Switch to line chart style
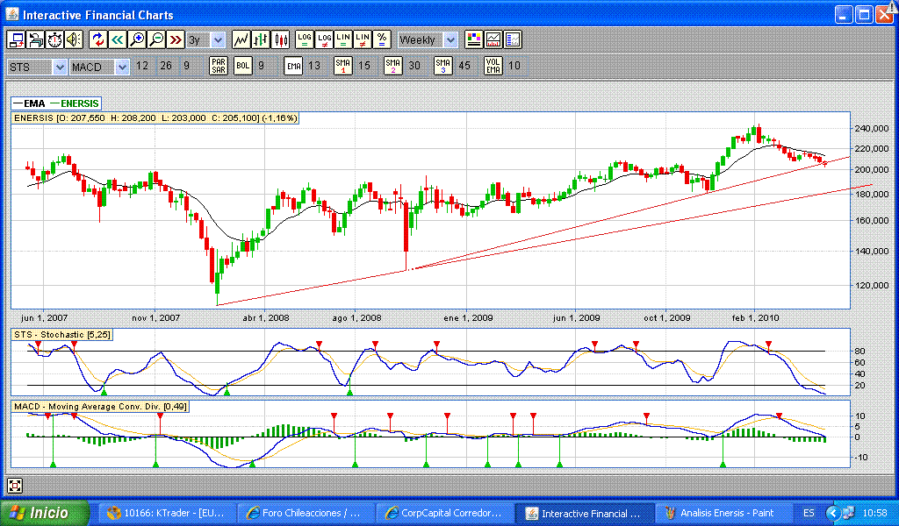 pos(241,39)
